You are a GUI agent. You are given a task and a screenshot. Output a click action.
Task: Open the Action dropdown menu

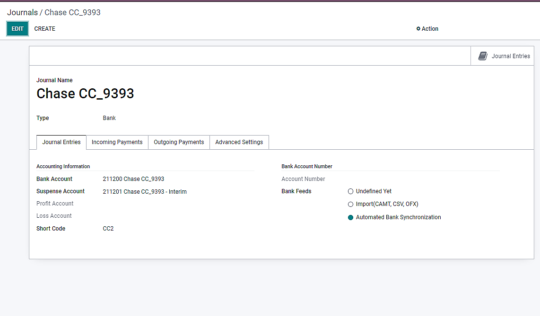pyautogui.click(x=427, y=29)
